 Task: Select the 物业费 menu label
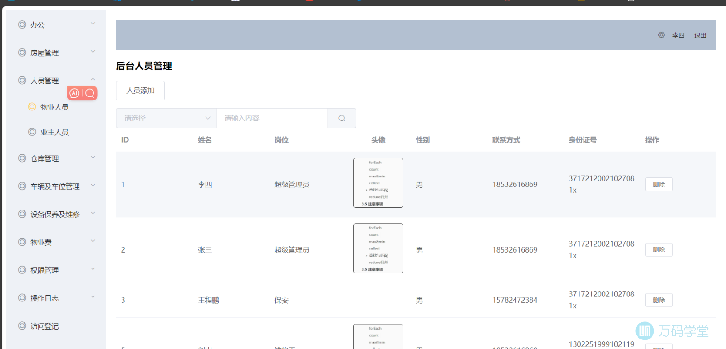click(x=41, y=242)
